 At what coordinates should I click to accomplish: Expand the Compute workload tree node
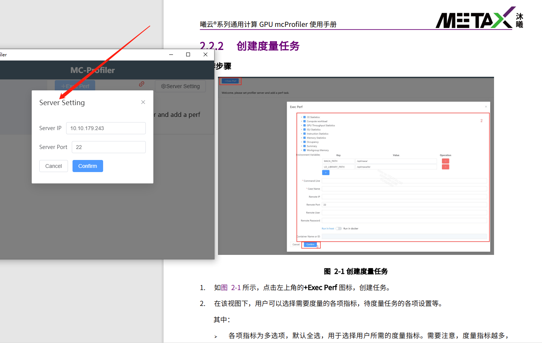click(301, 121)
